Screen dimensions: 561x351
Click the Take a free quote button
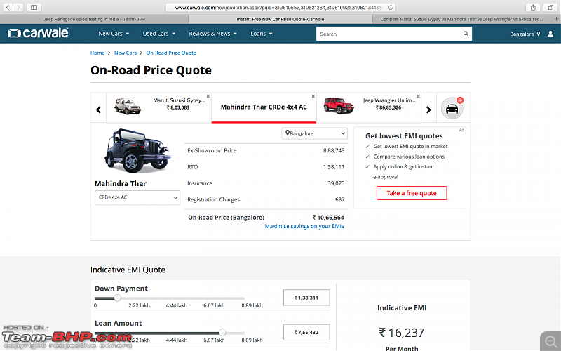click(x=412, y=193)
